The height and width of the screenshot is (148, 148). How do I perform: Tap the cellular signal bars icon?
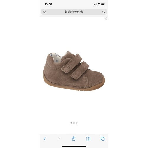click(x=95, y=4)
